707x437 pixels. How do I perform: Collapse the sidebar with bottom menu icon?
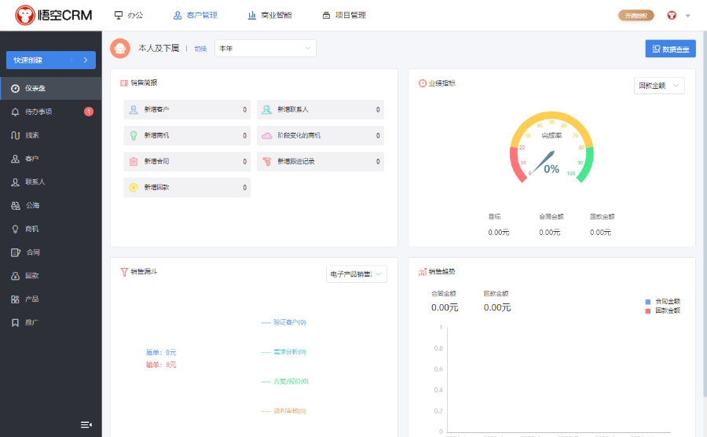(86, 424)
